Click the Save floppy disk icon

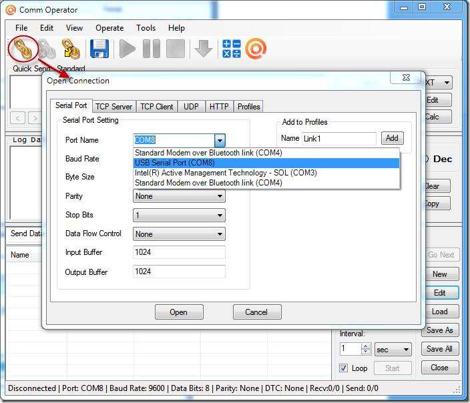coord(99,49)
